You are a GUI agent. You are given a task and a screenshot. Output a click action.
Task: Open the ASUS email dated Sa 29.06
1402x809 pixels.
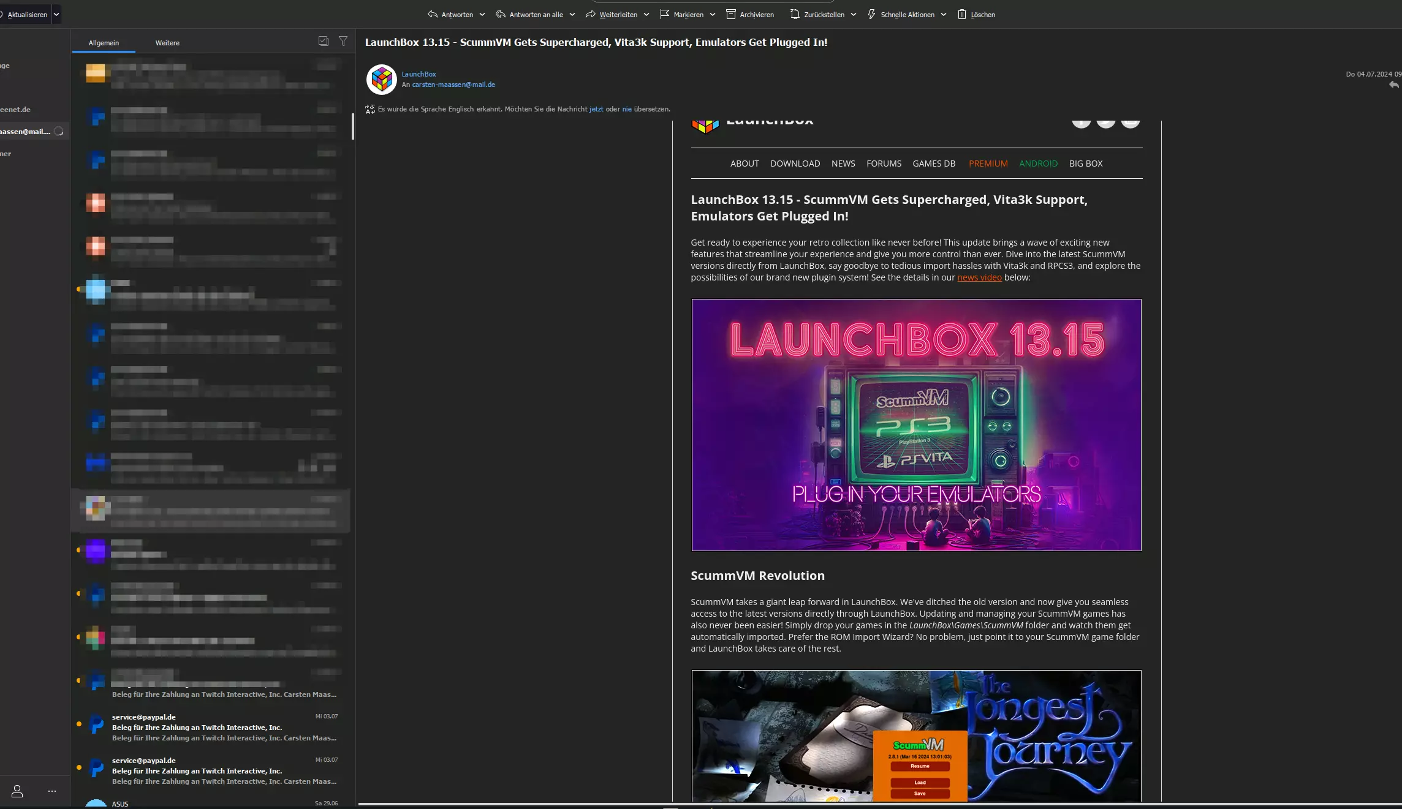pyautogui.click(x=211, y=803)
